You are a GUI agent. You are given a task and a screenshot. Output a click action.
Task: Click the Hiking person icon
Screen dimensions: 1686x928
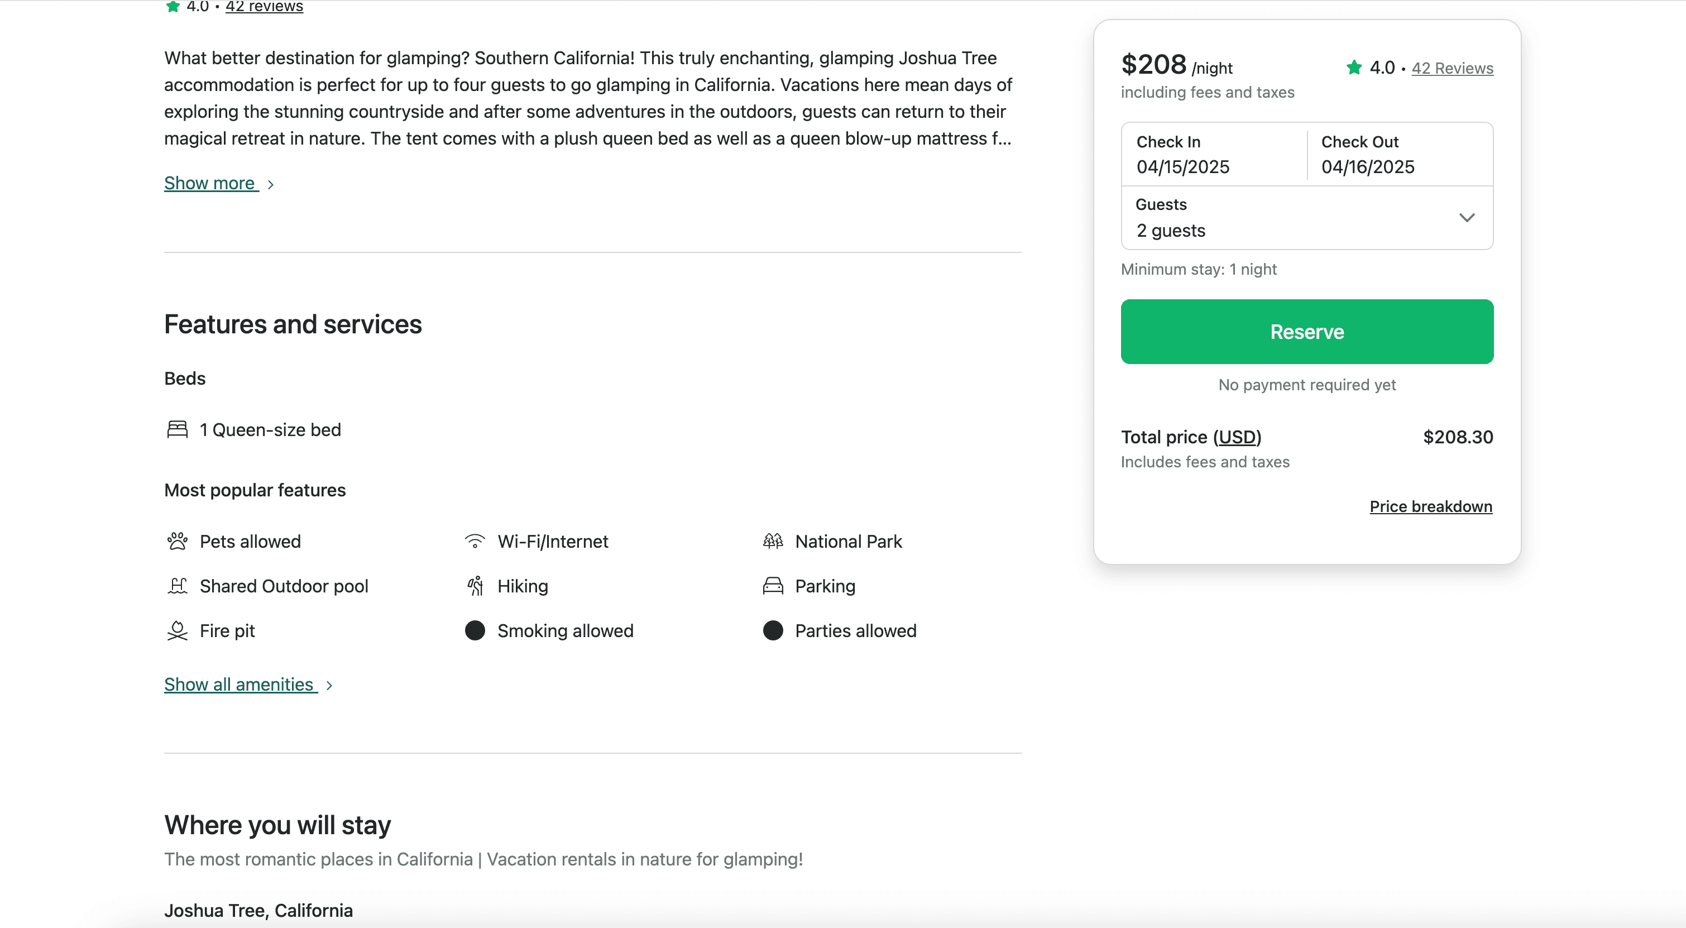[x=475, y=586]
